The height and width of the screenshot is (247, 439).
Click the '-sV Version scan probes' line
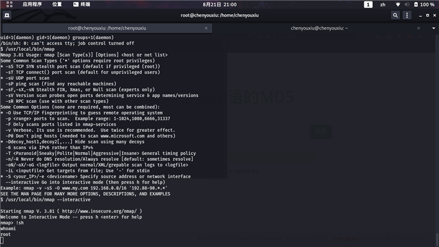click(x=102, y=95)
